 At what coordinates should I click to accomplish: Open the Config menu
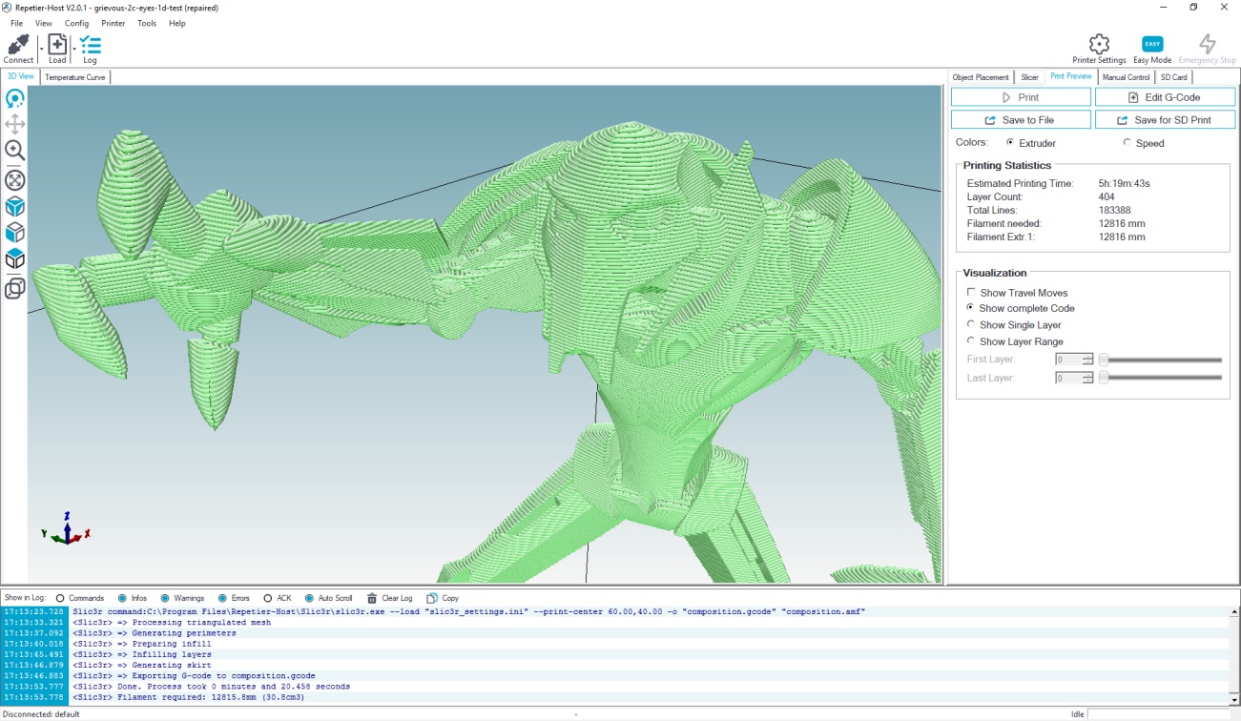pos(76,23)
